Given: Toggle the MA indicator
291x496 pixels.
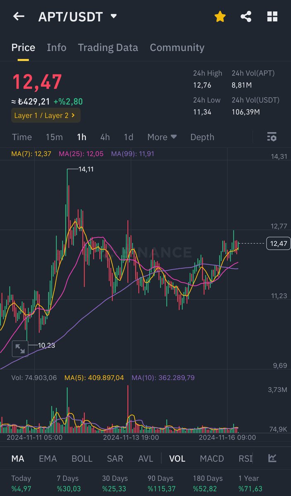Looking at the screenshot, I should [x=17, y=458].
